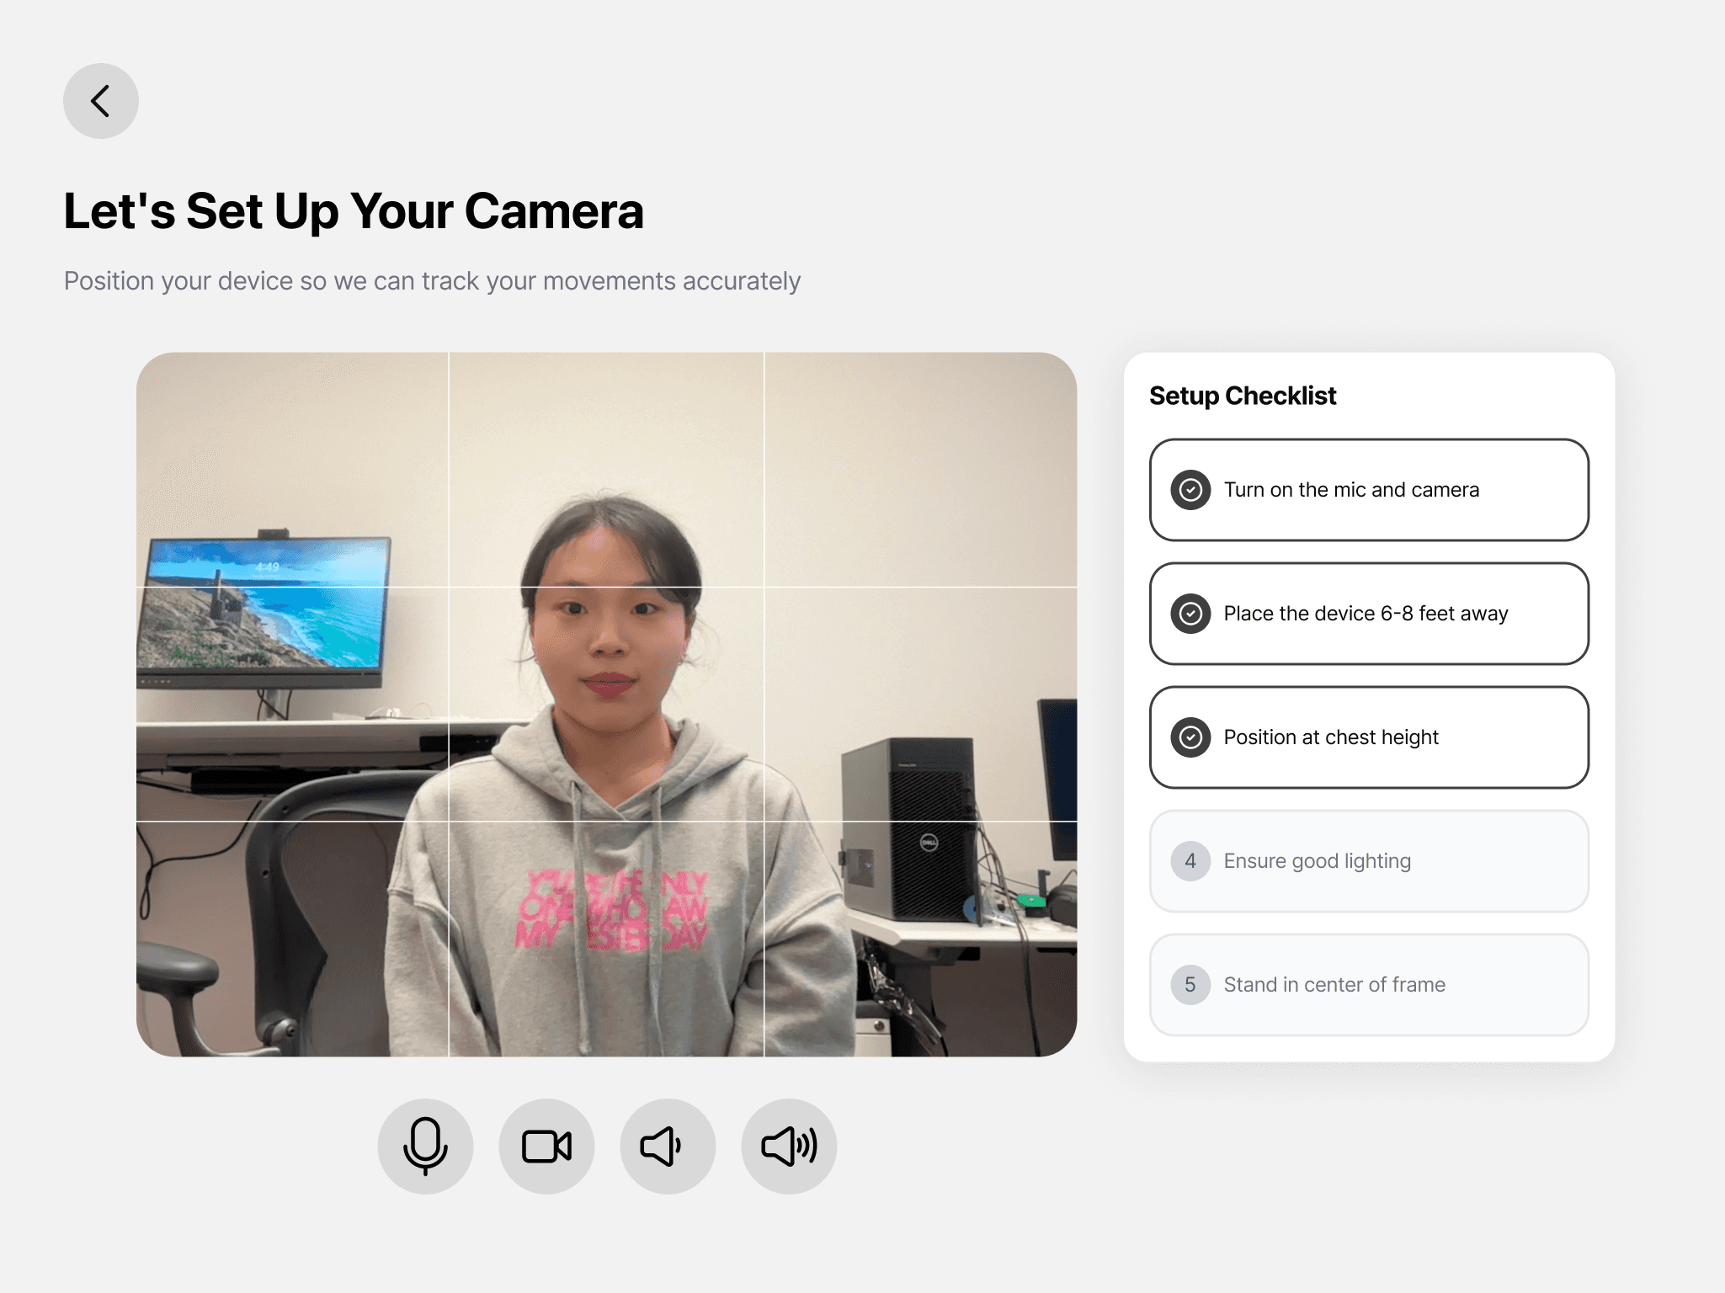Select 'Turn on the mic and camera' item
The width and height of the screenshot is (1725, 1293).
[1368, 489]
